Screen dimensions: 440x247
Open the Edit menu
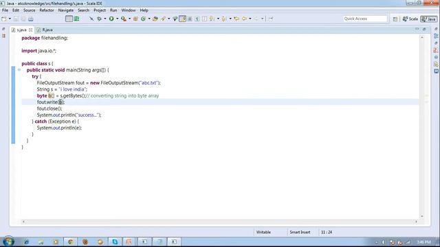click(x=16, y=10)
